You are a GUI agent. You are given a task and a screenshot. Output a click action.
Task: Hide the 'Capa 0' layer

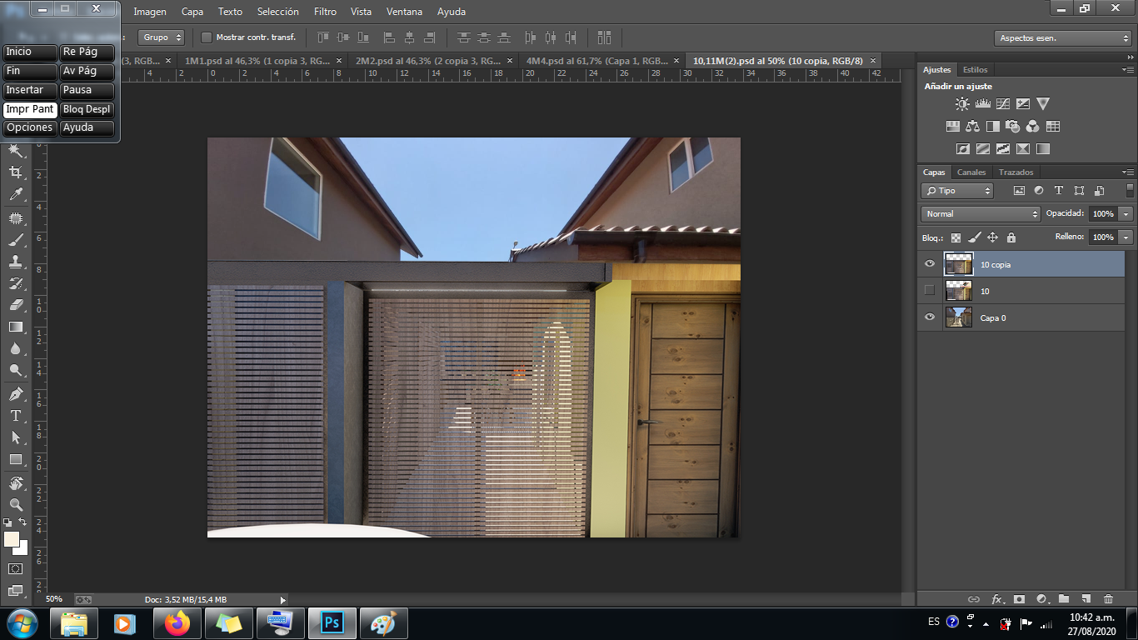tap(930, 317)
